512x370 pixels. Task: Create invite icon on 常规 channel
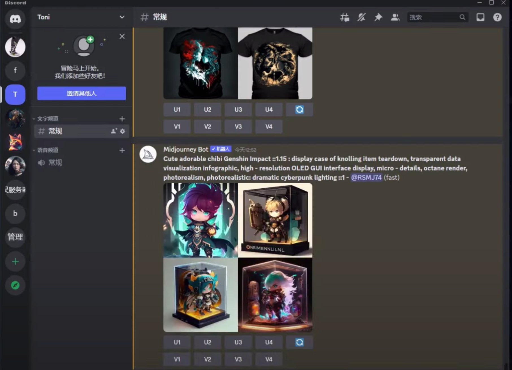point(114,131)
